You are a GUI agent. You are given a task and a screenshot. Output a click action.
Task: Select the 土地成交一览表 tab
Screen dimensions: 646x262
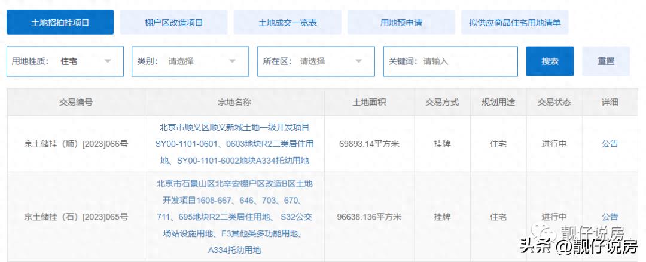[287, 23]
